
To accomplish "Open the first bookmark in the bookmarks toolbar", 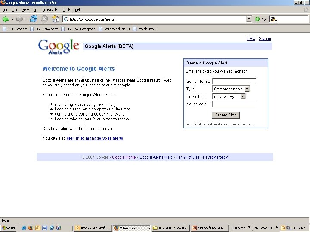I will [15, 29].
